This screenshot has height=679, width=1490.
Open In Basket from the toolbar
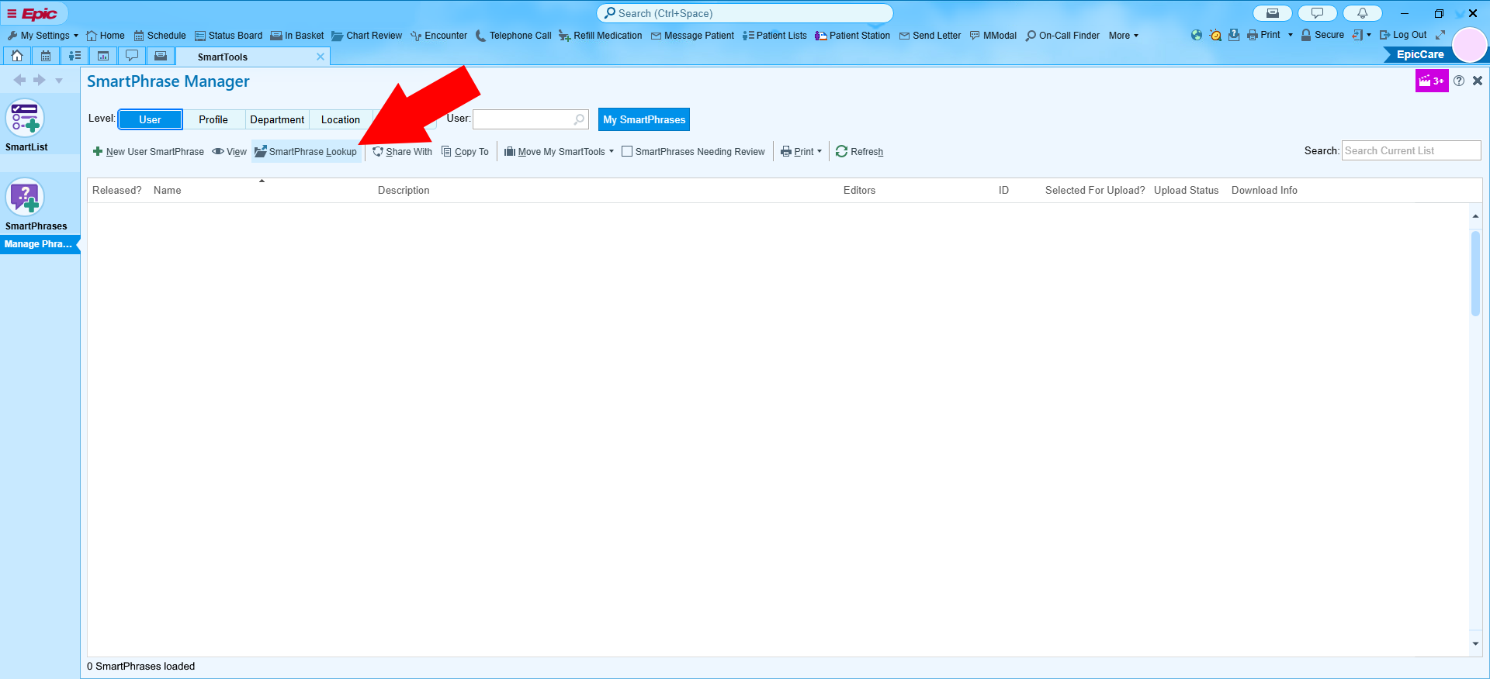(297, 36)
